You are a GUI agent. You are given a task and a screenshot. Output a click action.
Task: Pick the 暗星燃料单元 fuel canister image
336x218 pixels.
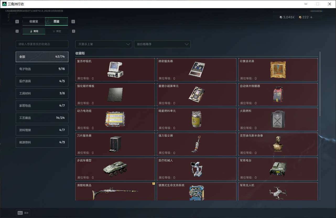pos(197,119)
